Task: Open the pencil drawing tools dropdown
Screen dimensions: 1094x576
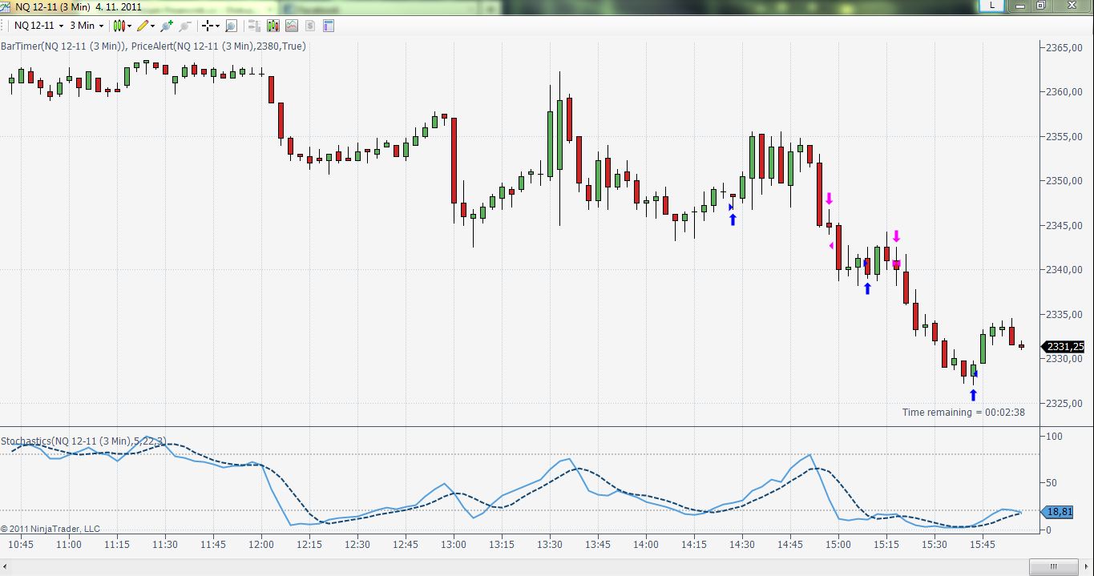Action: click(146, 26)
